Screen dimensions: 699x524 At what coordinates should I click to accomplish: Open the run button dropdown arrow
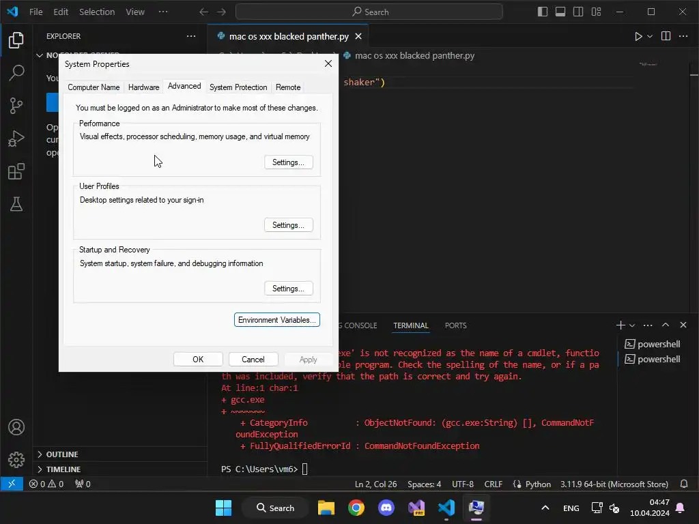click(650, 37)
